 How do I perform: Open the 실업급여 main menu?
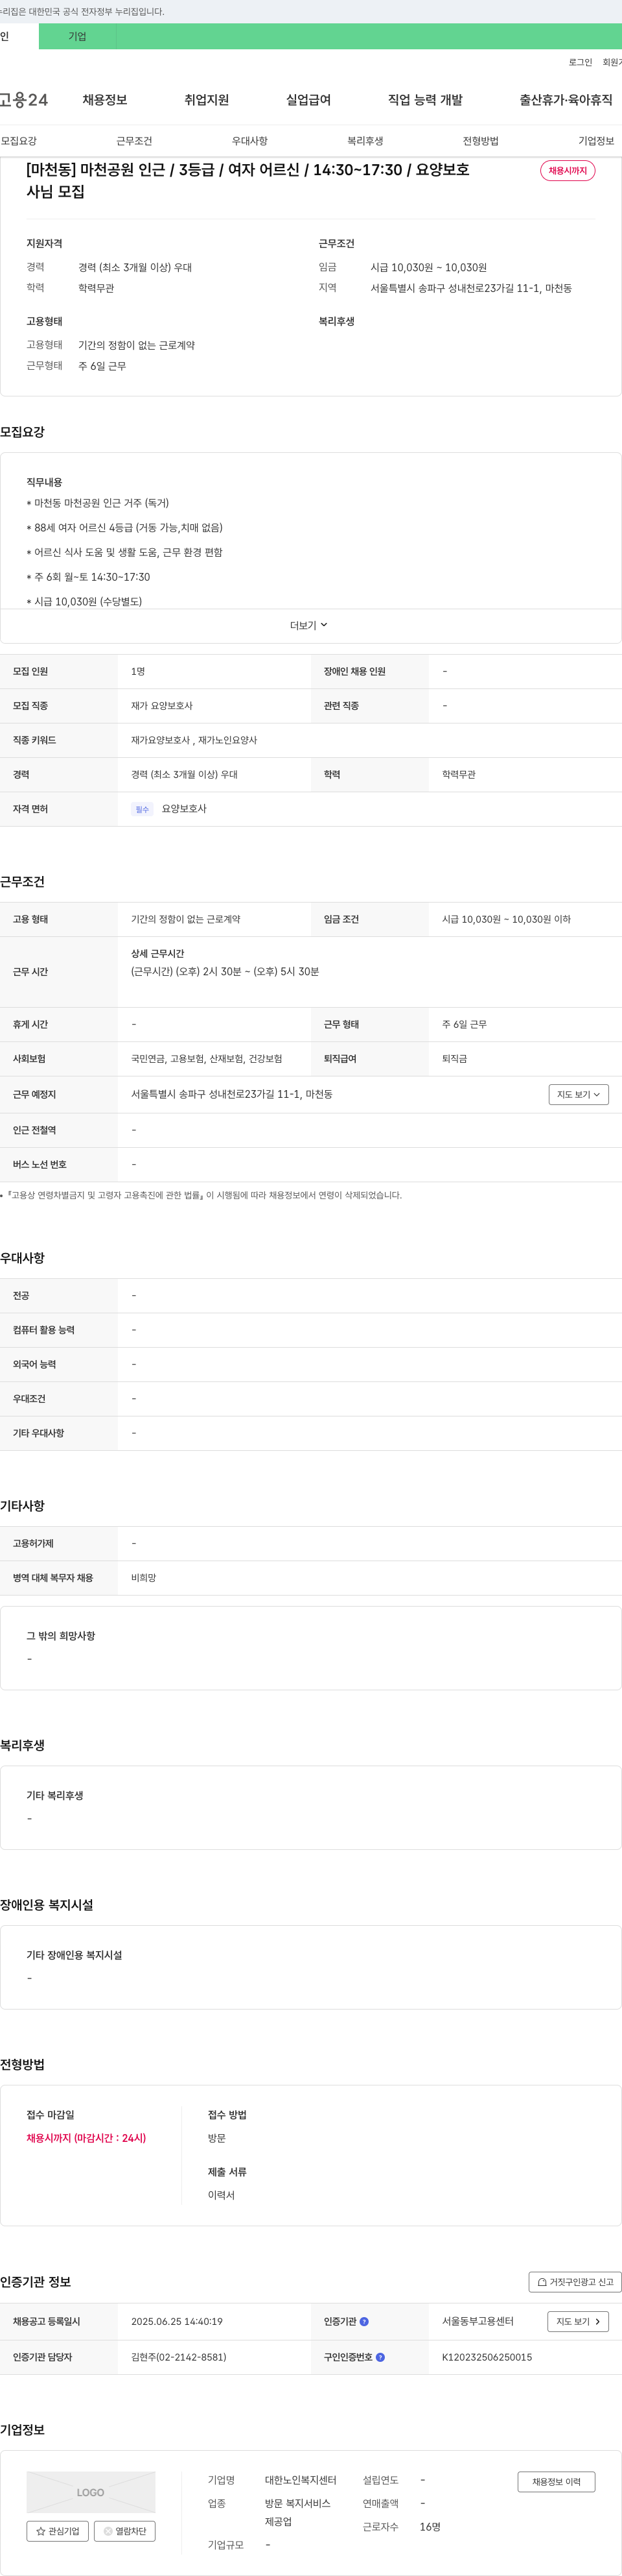pos(308,100)
